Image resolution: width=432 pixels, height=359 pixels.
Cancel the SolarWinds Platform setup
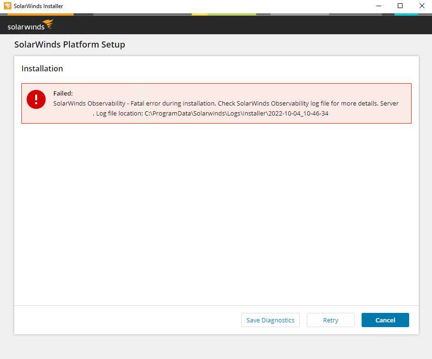pos(385,320)
